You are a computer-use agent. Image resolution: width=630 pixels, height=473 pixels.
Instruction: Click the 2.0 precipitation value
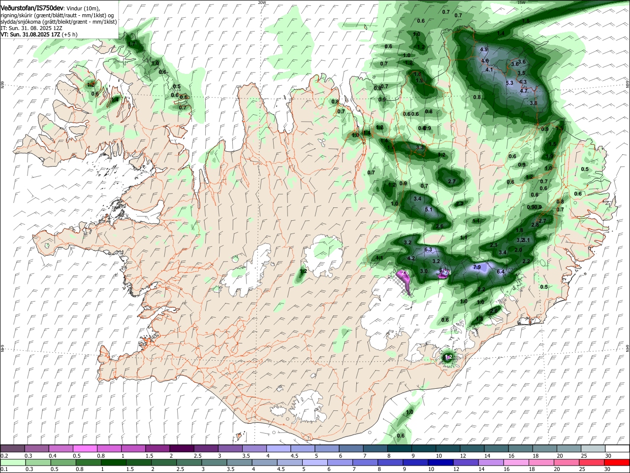tap(518, 250)
